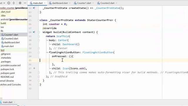Image resolution: width=188 pixels, height=106 pixels.
Task: Select External Libraries node in tree
Action: [7, 81]
